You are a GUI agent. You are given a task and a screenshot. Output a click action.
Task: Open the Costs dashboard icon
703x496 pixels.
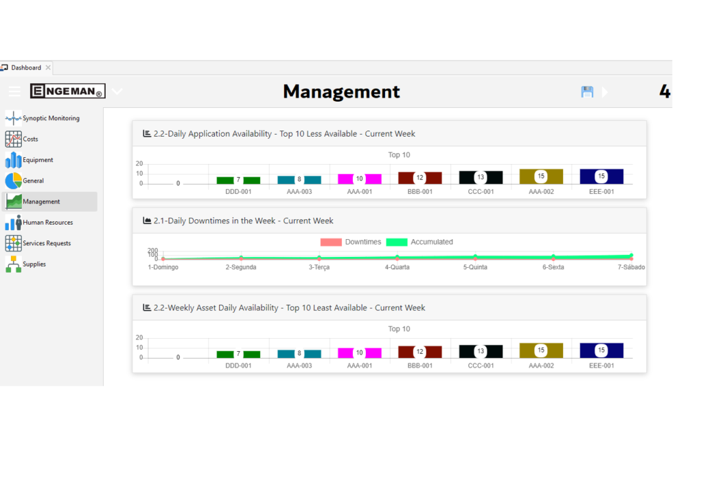pyautogui.click(x=12, y=139)
